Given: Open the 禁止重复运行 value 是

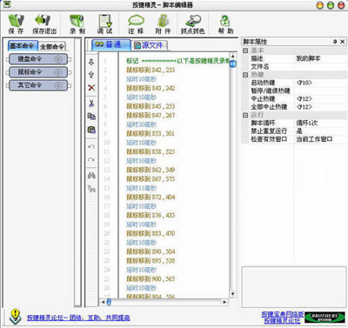Looking at the screenshot, I should pos(299,131).
